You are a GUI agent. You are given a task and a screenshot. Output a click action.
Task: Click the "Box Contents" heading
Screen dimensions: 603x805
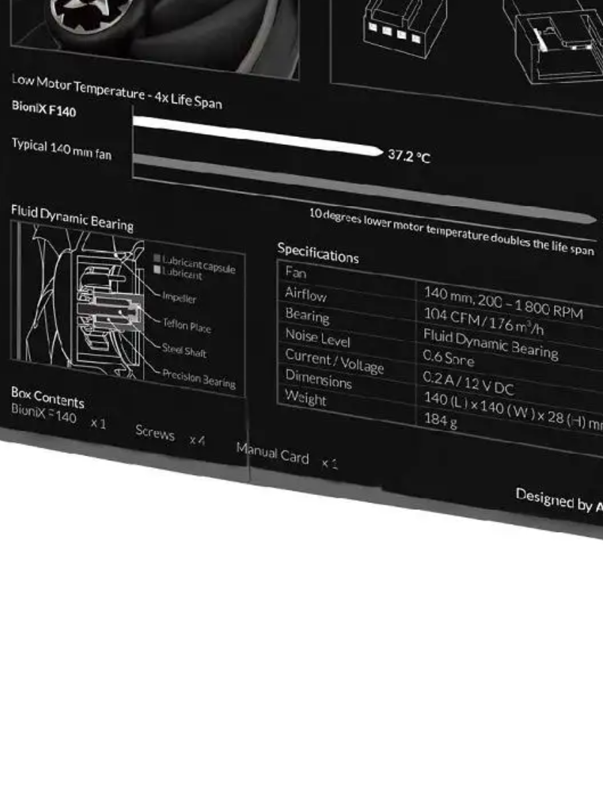tap(48, 397)
